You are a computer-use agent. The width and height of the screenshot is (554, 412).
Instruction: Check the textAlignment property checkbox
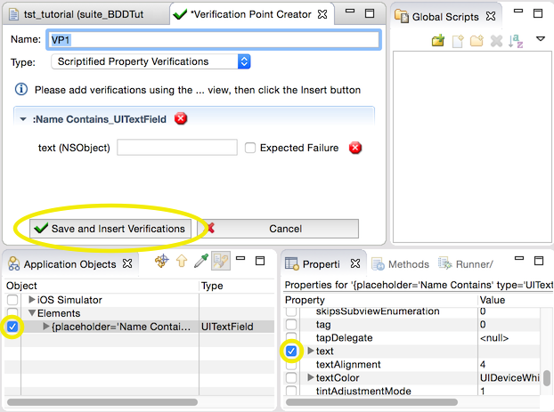(x=291, y=364)
